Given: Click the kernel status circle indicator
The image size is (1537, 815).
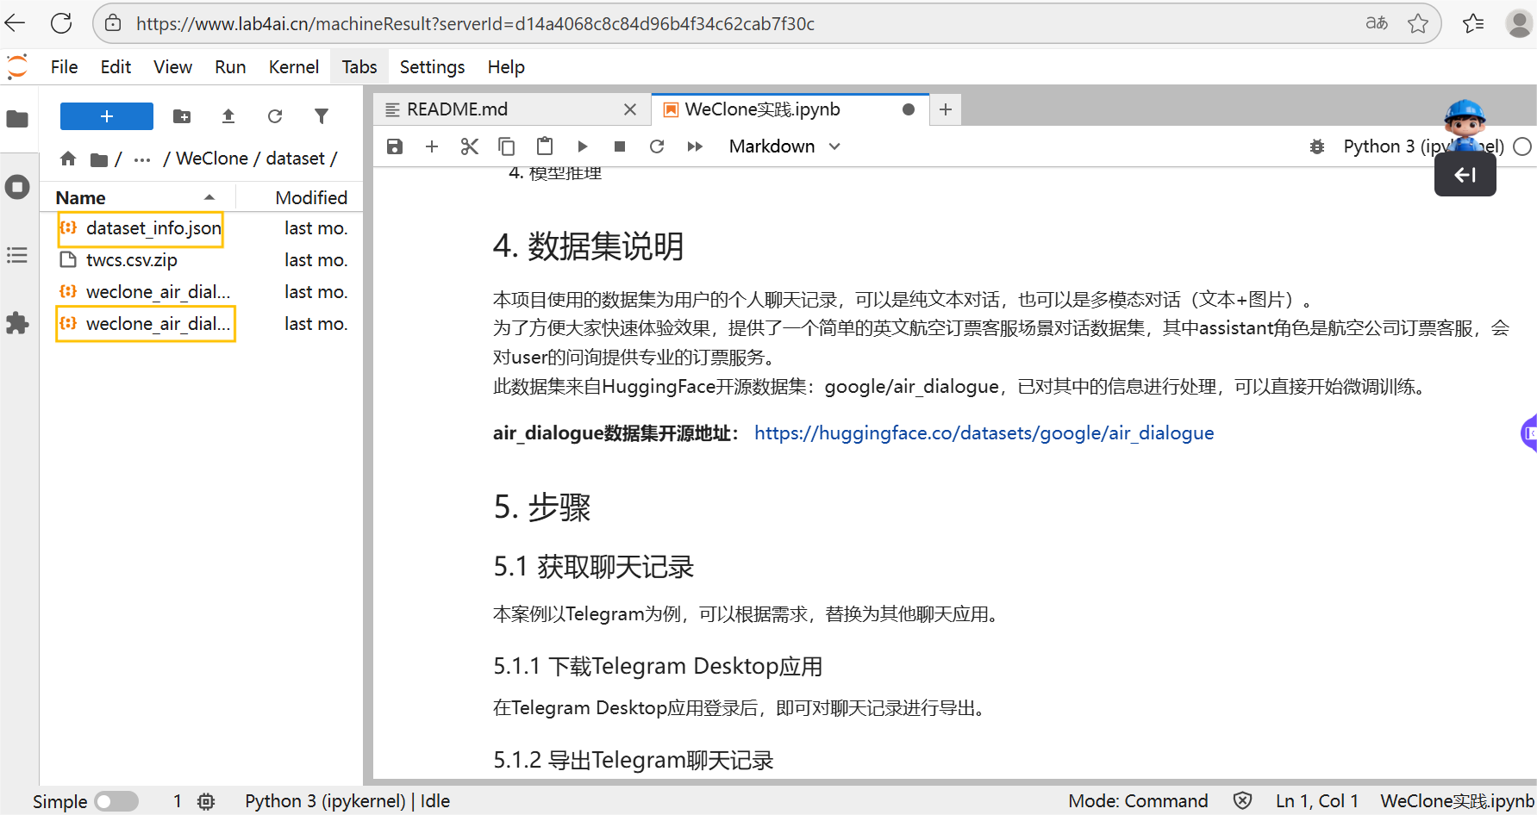Looking at the screenshot, I should pos(1522,146).
